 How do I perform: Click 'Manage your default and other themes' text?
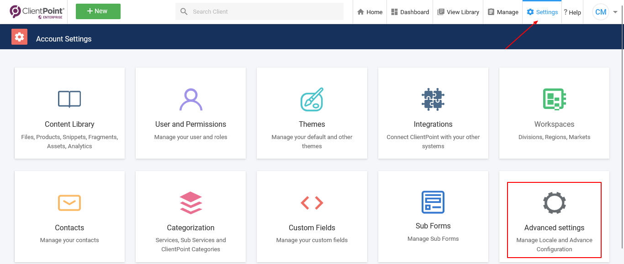[x=312, y=141]
